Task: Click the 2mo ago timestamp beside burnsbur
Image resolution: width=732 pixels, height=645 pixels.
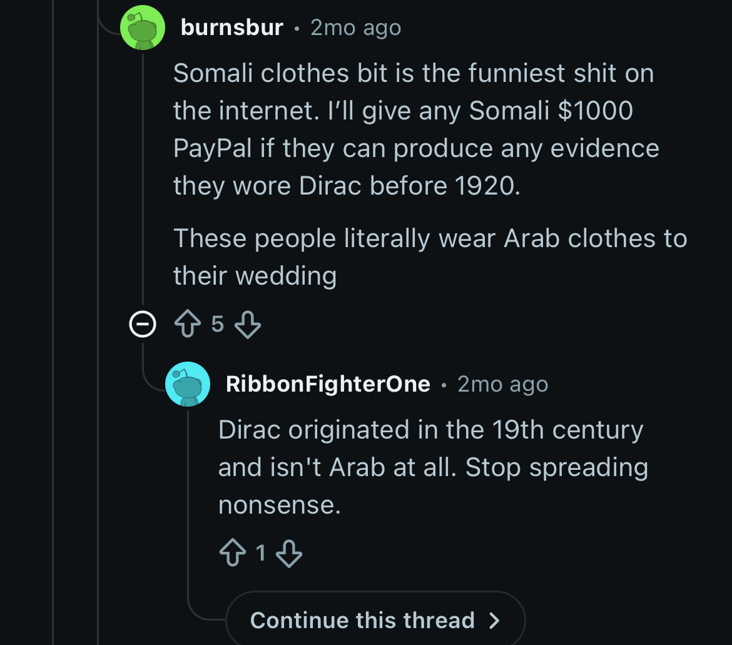Action: point(355,28)
